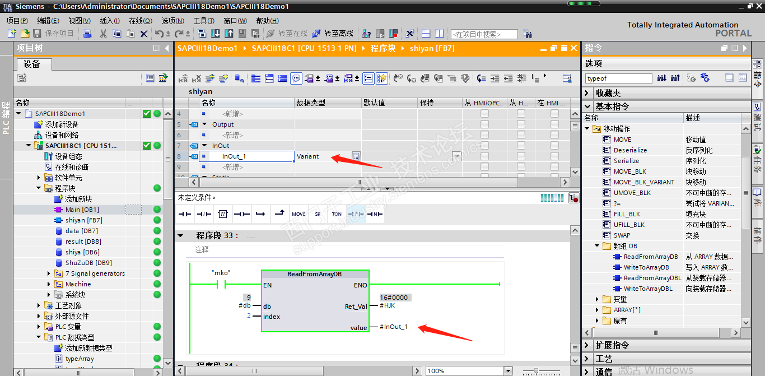Insert the open branch element
Screen dimensions: 765x376
tap(260, 214)
